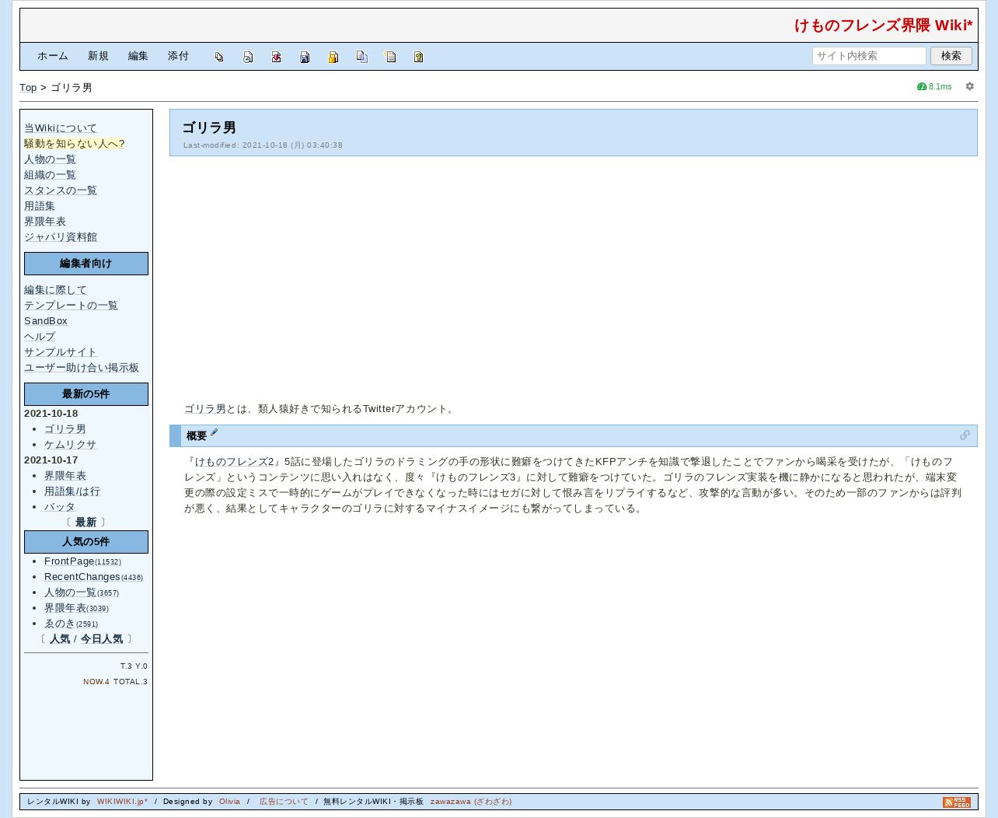Open 騒動を知らない人へ? sidebar link

click(x=75, y=144)
